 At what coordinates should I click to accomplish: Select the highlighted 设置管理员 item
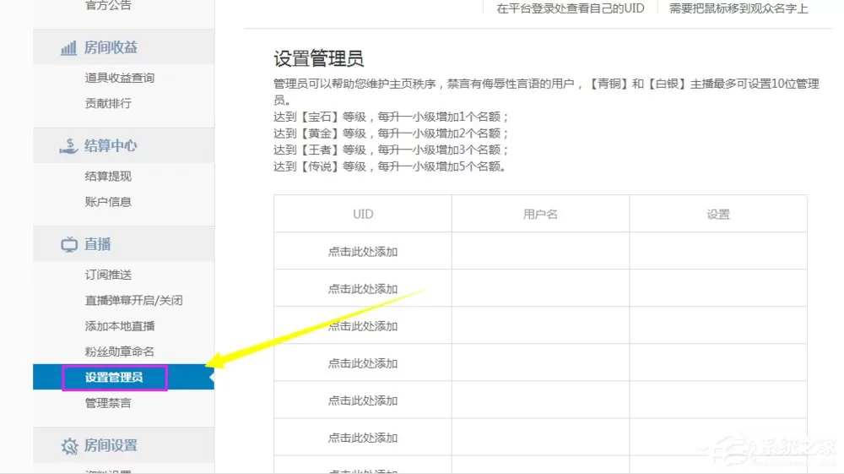[114, 377]
